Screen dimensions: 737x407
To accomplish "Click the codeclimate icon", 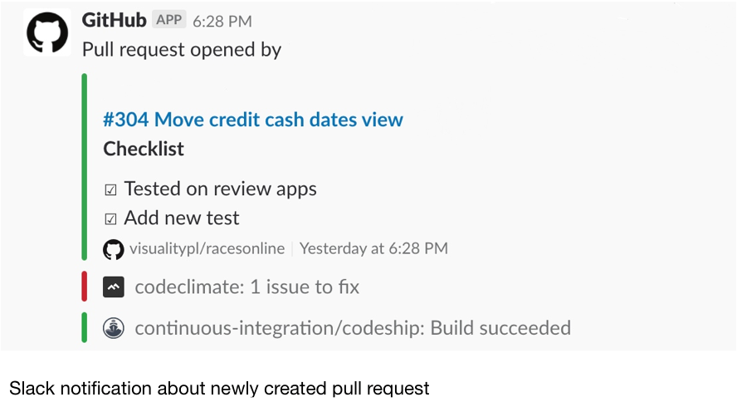I will pyautogui.click(x=114, y=287).
